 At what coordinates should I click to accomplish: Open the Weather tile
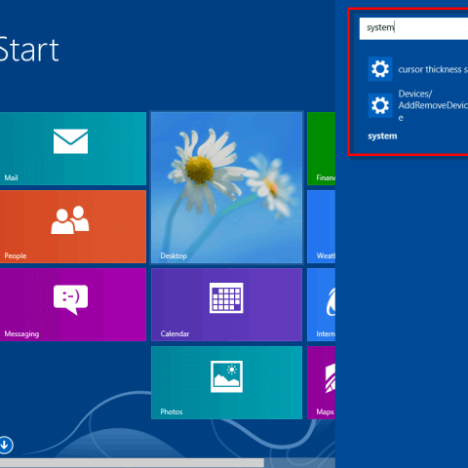tap(321, 226)
